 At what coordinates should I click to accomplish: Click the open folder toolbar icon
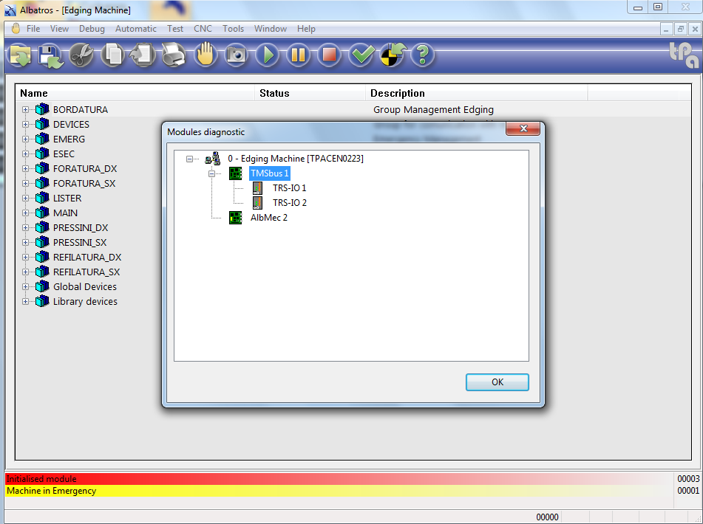pos(20,55)
